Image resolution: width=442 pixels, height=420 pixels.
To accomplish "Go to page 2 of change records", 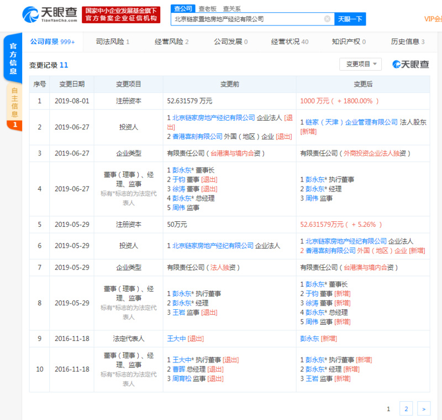I will pos(406,408).
